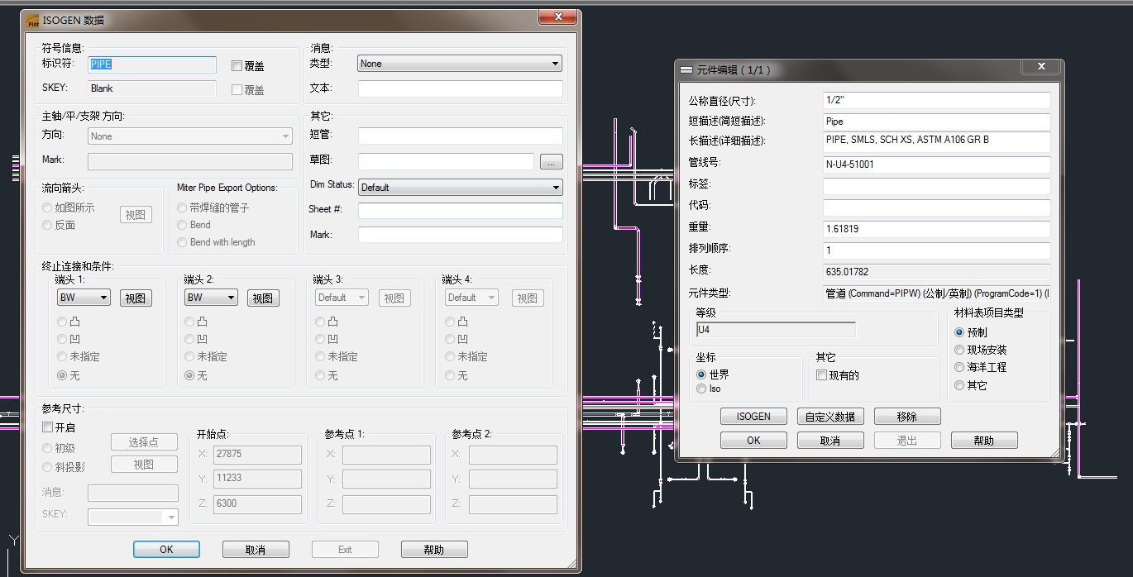Open the 方向 None dropdown
The height and width of the screenshot is (577, 1133).
[190, 136]
